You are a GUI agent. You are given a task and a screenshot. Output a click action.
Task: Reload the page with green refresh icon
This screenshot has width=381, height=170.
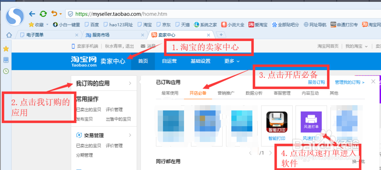pyautogui.click(x=43, y=14)
